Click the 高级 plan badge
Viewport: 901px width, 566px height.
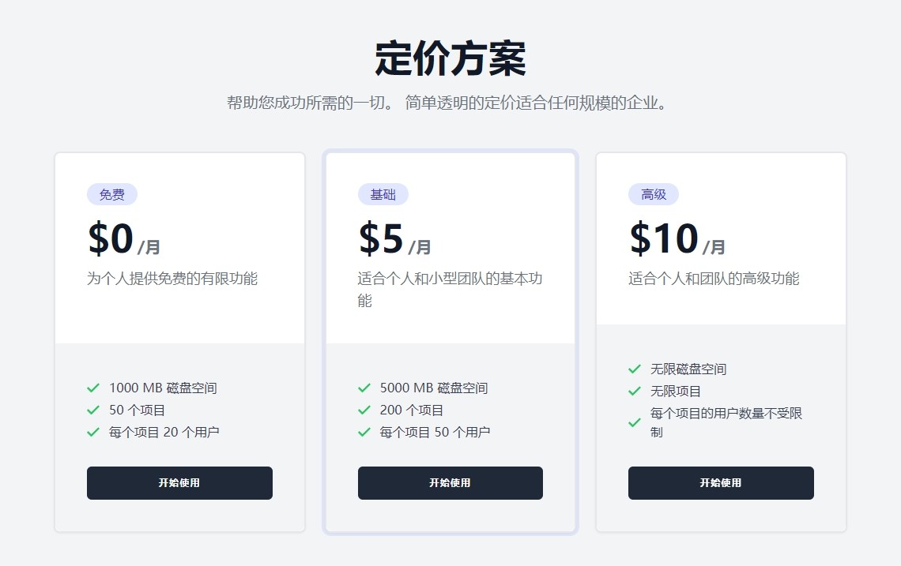(654, 195)
